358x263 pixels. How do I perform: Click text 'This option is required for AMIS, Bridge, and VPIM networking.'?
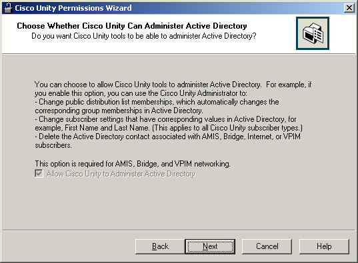coord(133,164)
